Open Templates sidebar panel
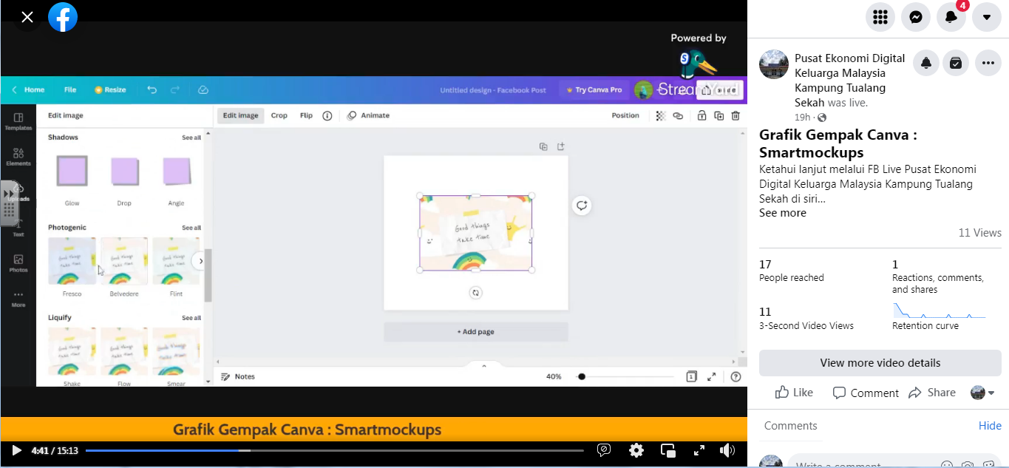 (18, 121)
